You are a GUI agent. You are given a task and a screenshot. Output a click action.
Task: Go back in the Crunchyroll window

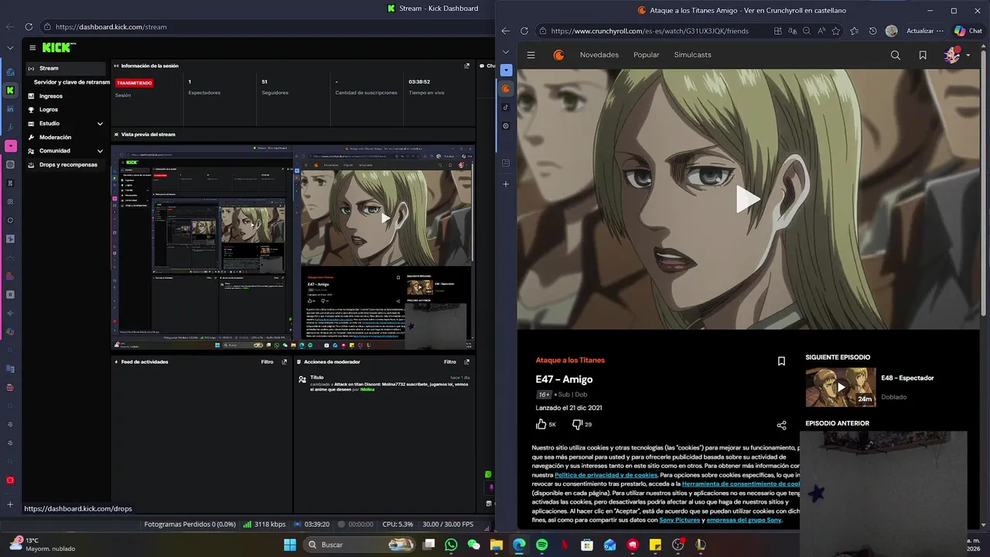click(505, 31)
